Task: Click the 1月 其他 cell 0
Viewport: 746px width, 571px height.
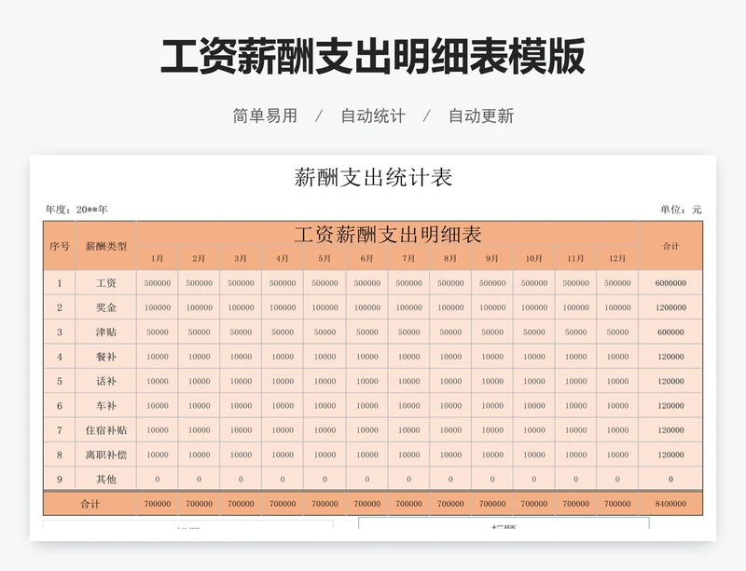Action: (x=158, y=479)
